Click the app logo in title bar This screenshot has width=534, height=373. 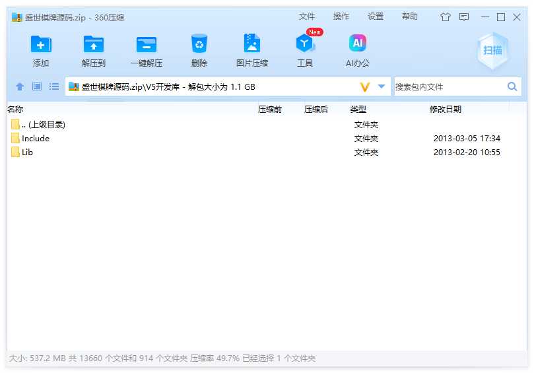click(x=17, y=17)
